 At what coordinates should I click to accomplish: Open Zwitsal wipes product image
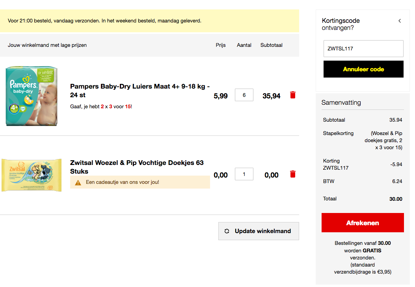32,175
